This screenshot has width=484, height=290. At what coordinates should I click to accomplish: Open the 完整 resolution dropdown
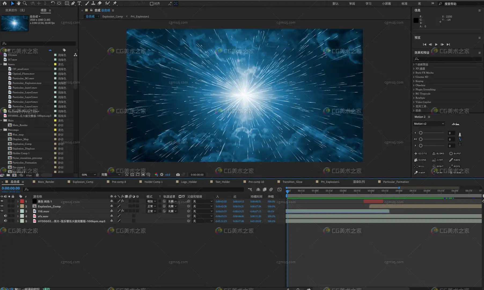point(111,175)
